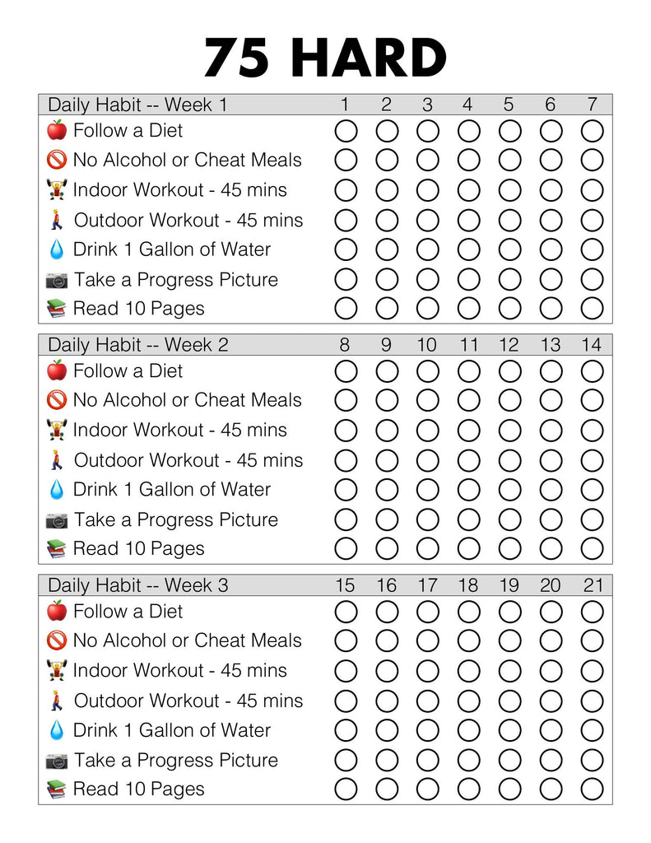Screen dimensions: 651x843
Task: Click the apple icon in Week 1
Action: coord(56,130)
